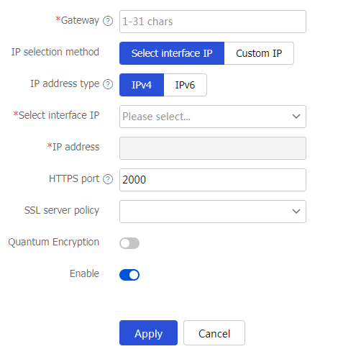The image size is (338, 349).
Task: Click into the HTTPS port field showing 2000
Action: coord(213,180)
